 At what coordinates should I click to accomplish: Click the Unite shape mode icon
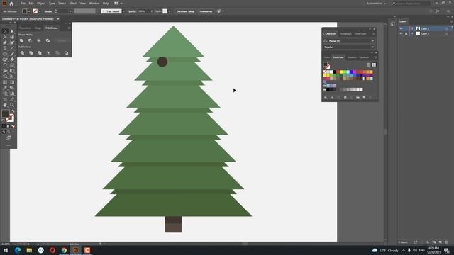22,41
